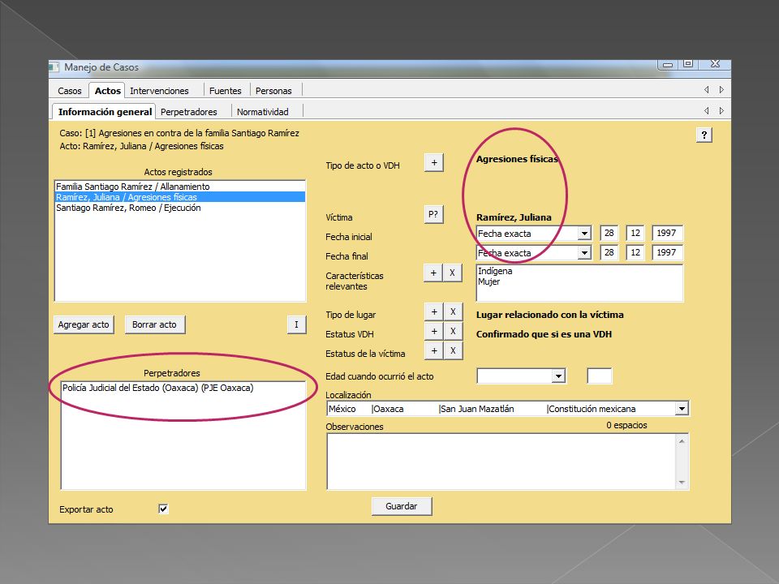Clear the Estatus de la víctima value with X

click(453, 350)
